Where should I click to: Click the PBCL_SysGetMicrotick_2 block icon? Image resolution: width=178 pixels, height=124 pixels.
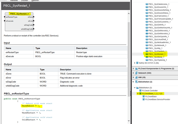click(x=147, y=34)
